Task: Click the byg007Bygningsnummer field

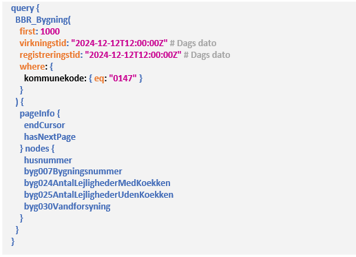Action: point(73,172)
